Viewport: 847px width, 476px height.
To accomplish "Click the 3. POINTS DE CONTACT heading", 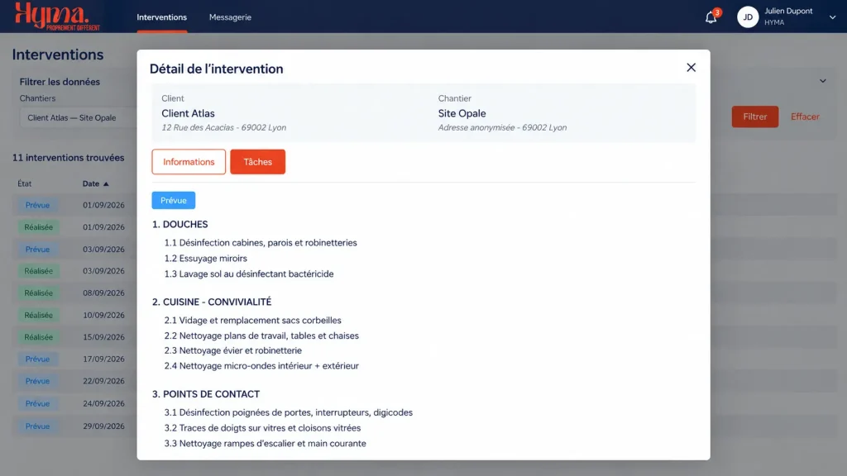I will [206, 394].
